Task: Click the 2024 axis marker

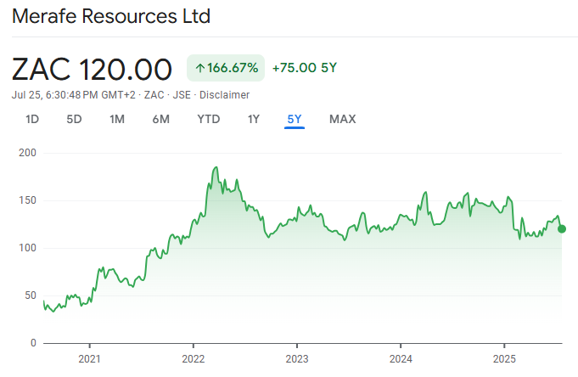Action: point(401,359)
